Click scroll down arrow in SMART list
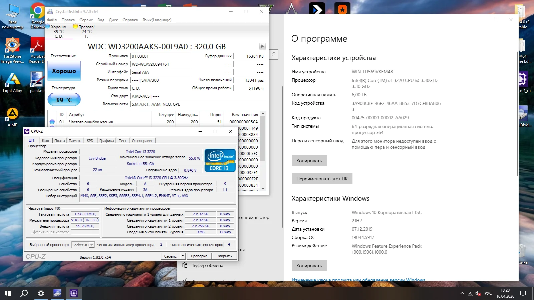 click(263, 189)
